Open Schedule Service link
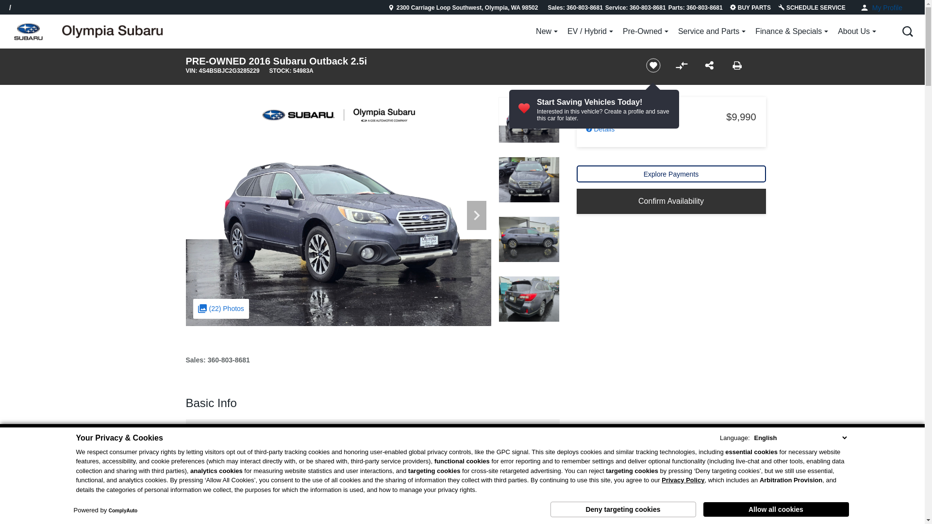Screen dimensions: 932x524 (x=812, y=8)
